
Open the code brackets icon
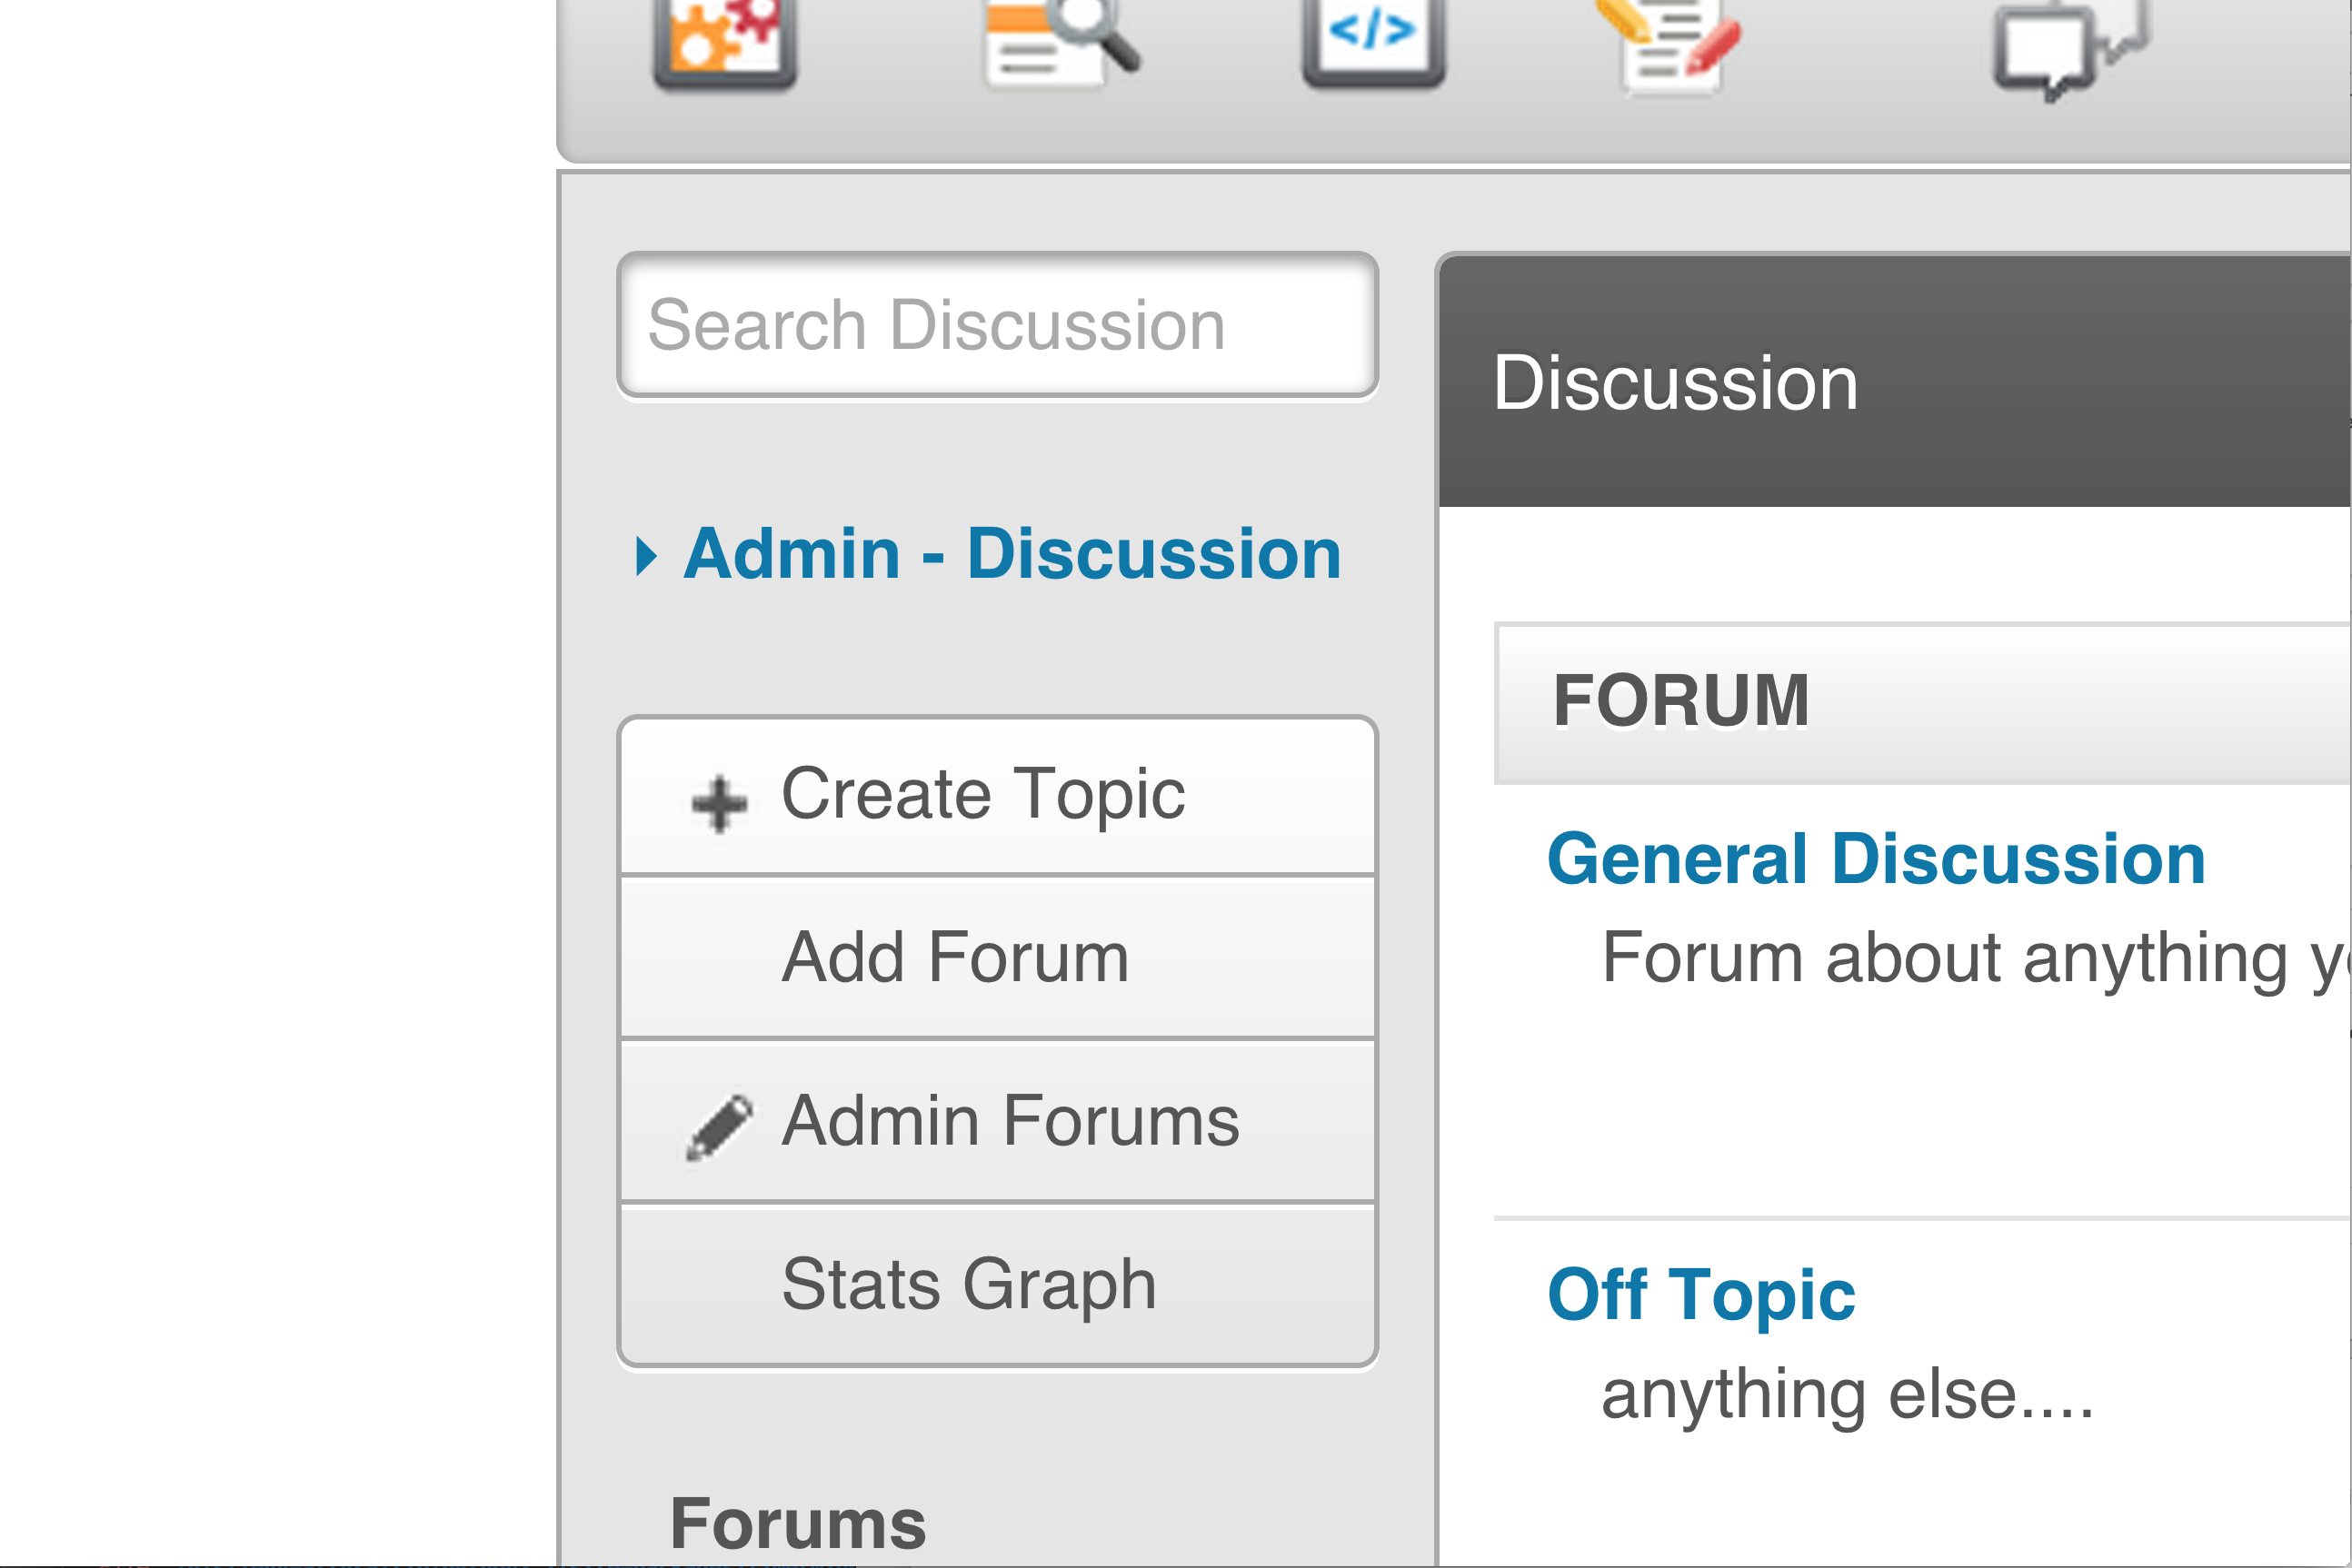click(x=1372, y=38)
